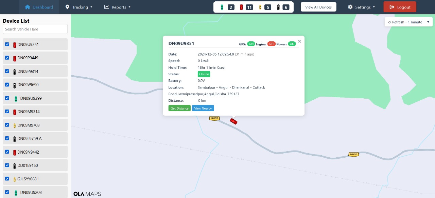
Task: Expand the Reports dropdown
Action: click(x=117, y=7)
